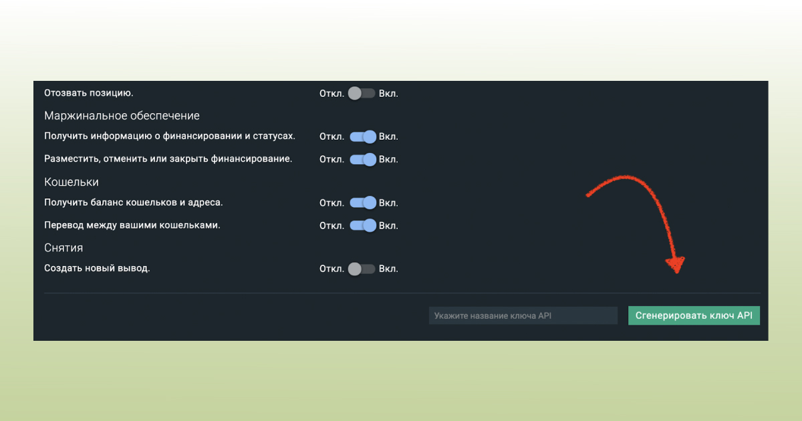Turn off "Разместить, отменить или закрыть финансирование"

[x=362, y=159]
